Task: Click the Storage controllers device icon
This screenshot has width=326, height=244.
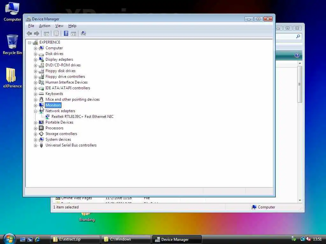Action: pyautogui.click(x=41, y=134)
